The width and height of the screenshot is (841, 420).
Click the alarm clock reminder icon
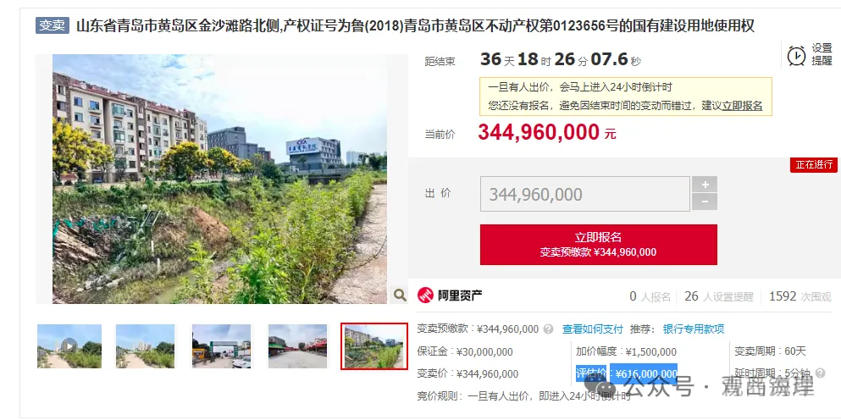pos(796,55)
